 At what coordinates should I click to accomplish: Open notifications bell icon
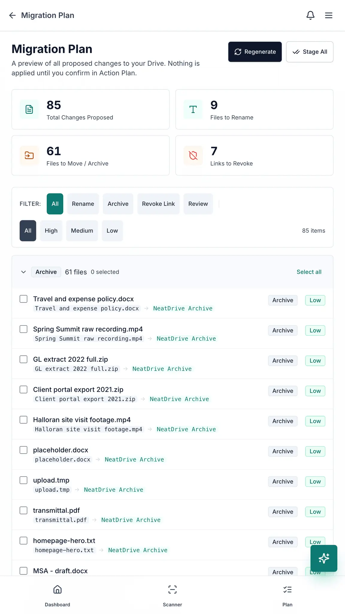point(311,15)
